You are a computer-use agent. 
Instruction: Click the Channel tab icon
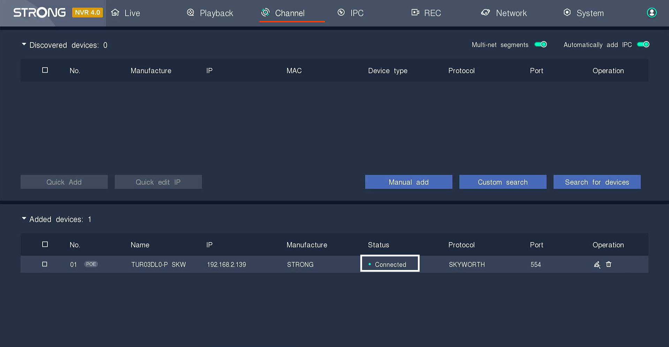265,13
